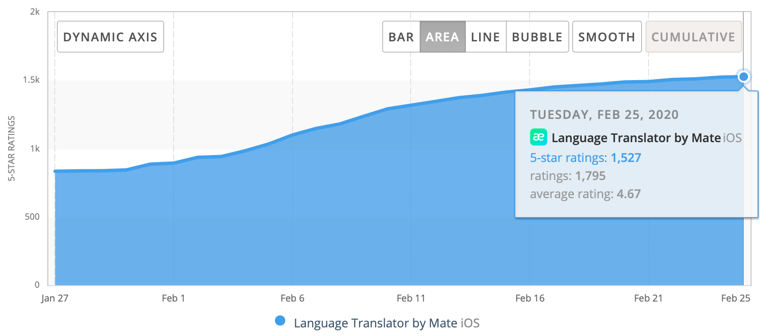
Task: Click the 1k y-axis label
Action: 35,149
